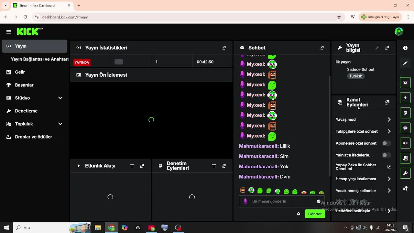Image resolution: width=414 pixels, height=233 pixels.
Task: Click username Mahmutkaracall on Slm message
Action: coord(258,156)
